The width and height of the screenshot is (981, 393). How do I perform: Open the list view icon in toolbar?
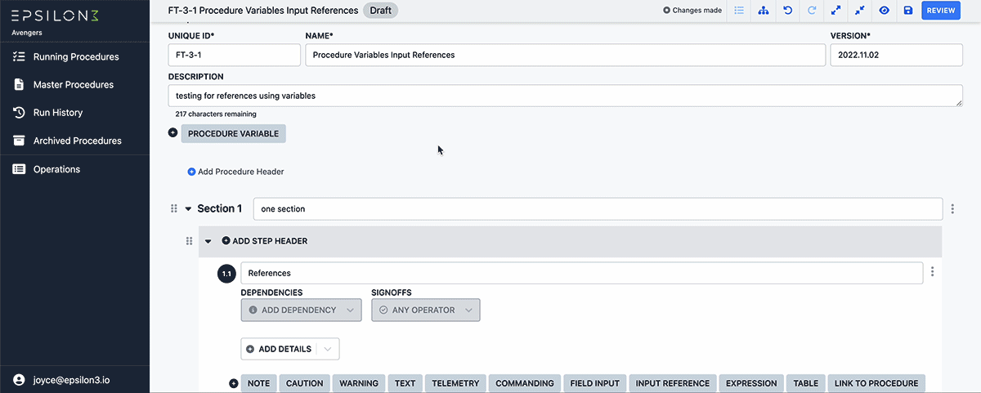click(739, 11)
